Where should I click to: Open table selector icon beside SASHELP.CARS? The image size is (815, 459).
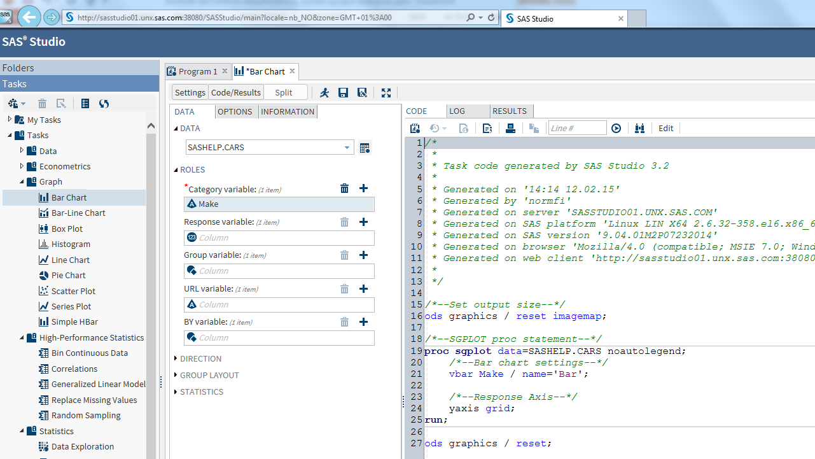click(x=365, y=148)
